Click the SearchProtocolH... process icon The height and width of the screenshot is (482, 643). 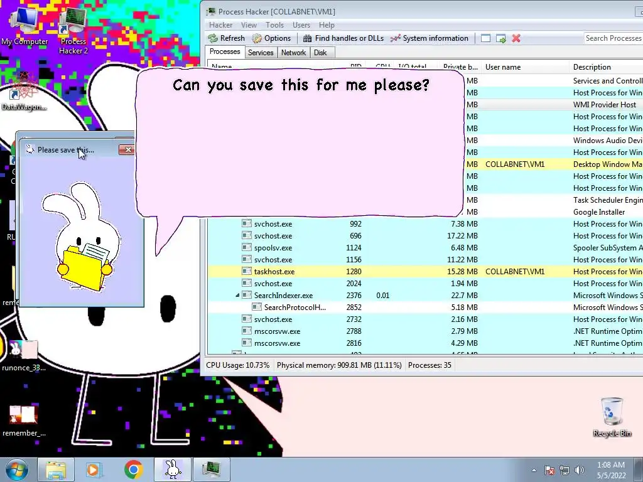(x=257, y=306)
